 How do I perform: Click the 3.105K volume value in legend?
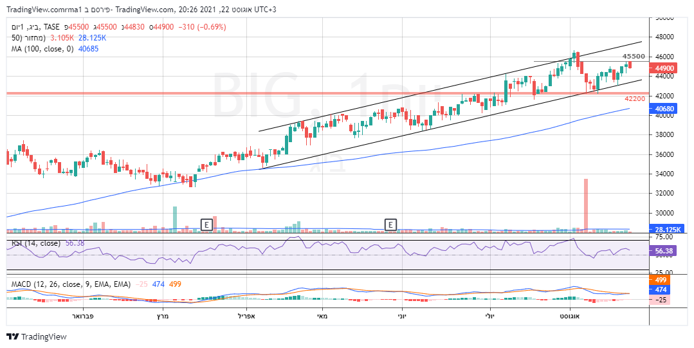point(62,38)
